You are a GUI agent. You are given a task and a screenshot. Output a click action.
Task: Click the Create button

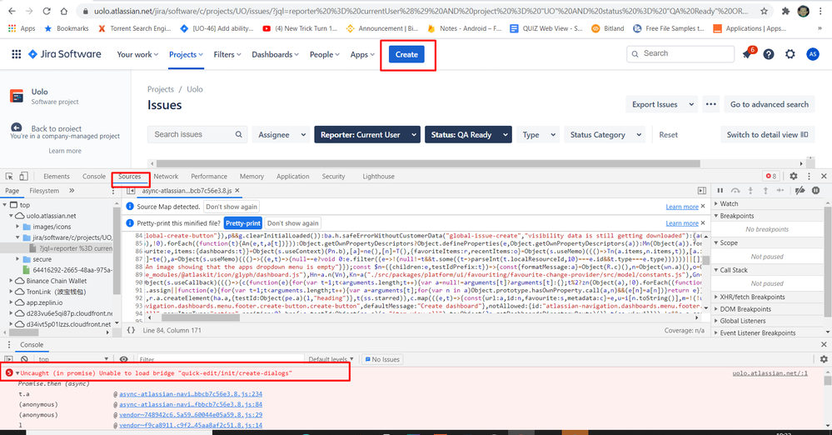point(406,54)
